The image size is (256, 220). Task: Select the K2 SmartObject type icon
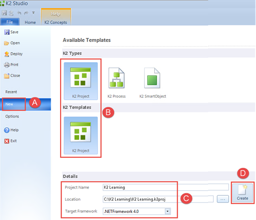click(x=153, y=82)
